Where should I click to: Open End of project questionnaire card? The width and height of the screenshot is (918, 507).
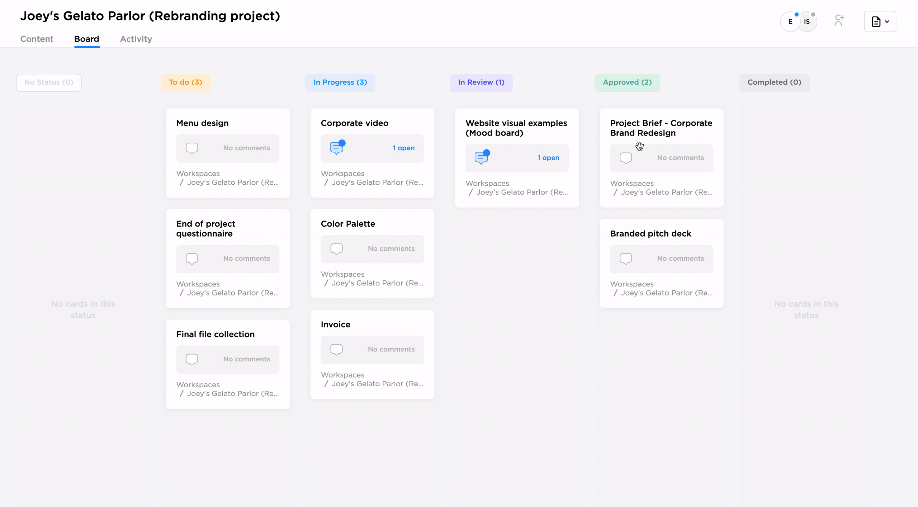coord(206,228)
